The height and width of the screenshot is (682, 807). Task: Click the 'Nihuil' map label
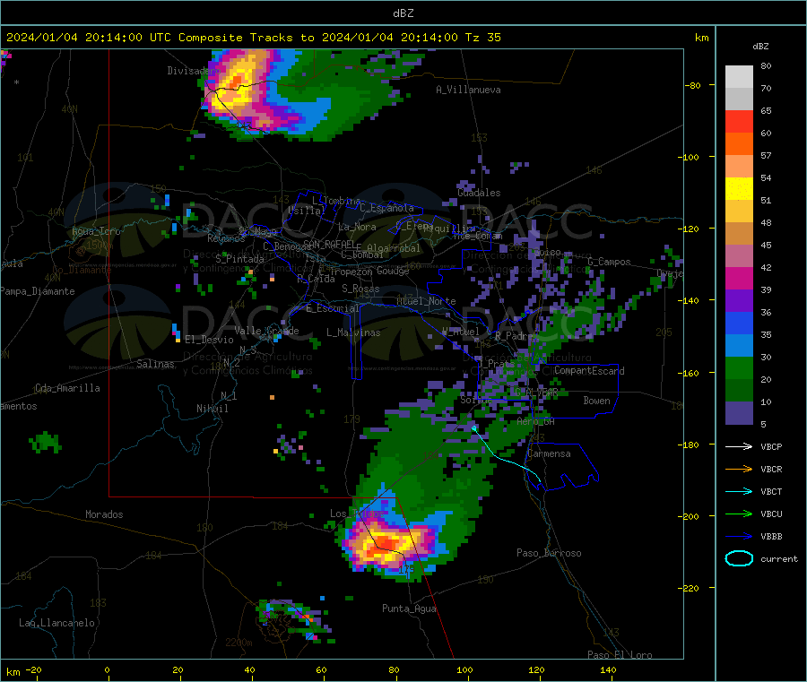tap(212, 409)
